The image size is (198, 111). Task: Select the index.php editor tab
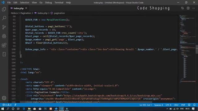(x=19, y=8)
